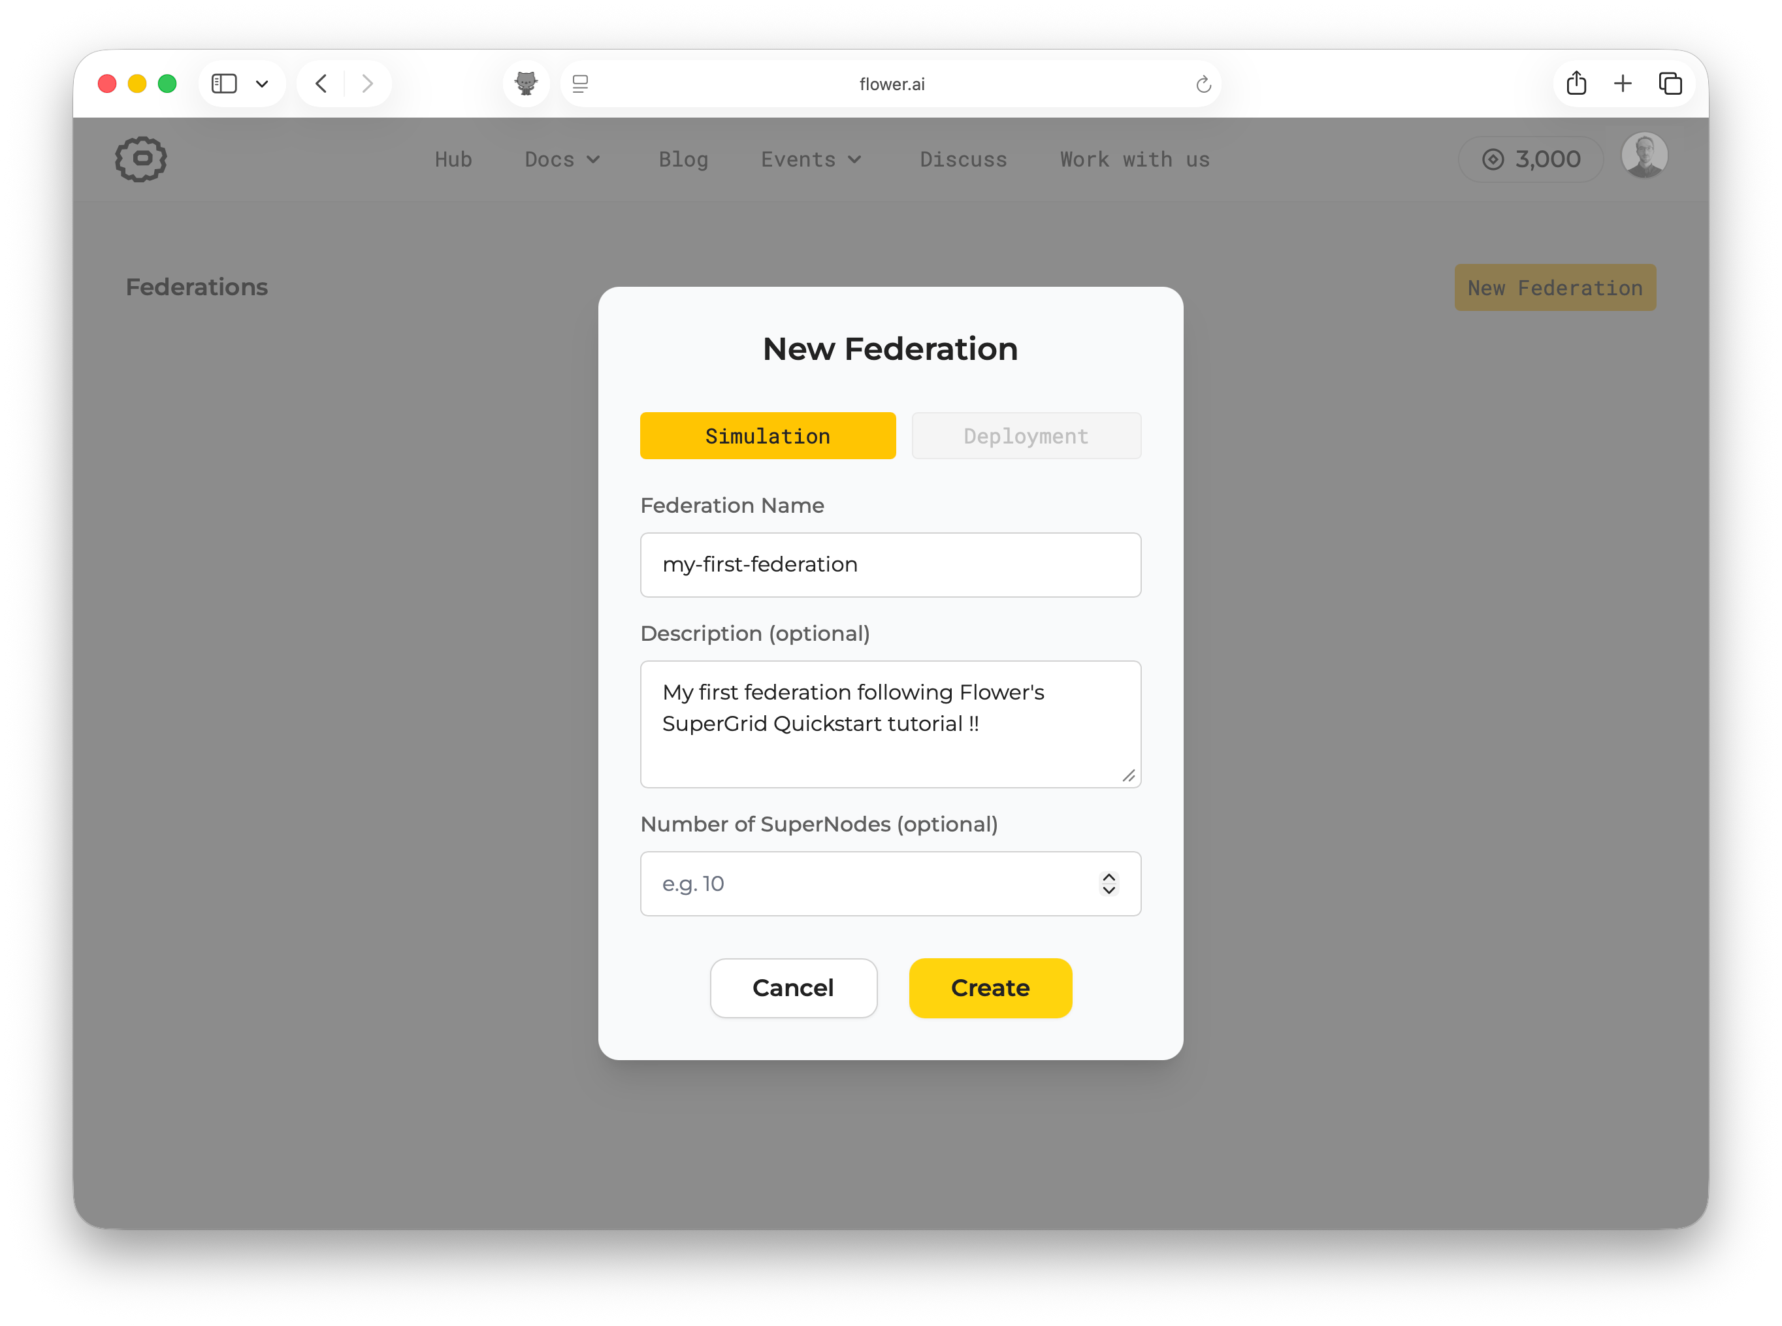
Task: Click the Federations page heading
Action: pos(197,287)
